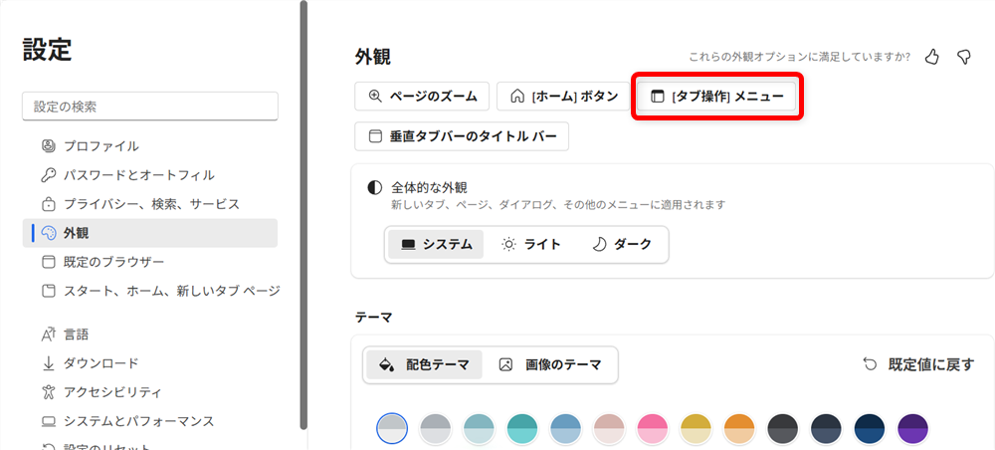Image resolution: width=995 pixels, height=450 pixels.
Task: Click the テーマ section heading
Action: [x=374, y=317]
